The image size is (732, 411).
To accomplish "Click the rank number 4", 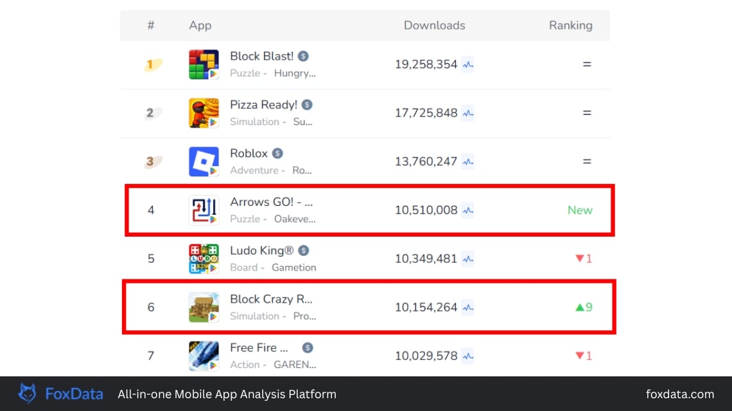I will click(x=151, y=210).
